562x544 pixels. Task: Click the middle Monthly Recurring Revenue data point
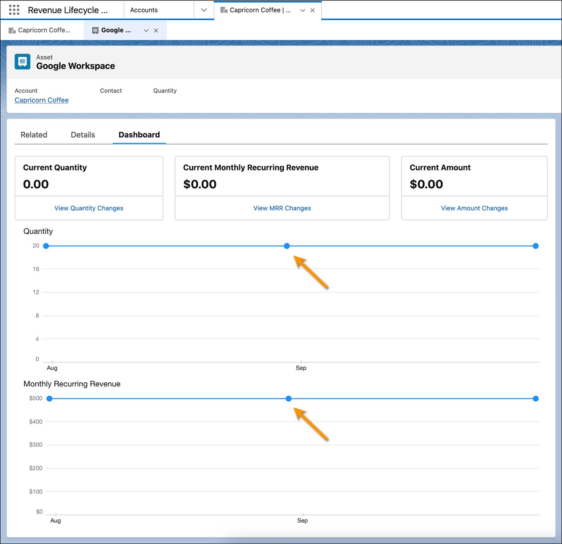[x=289, y=399]
